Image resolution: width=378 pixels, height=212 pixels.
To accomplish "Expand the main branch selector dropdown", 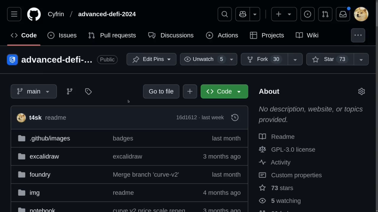I will pos(34,91).
